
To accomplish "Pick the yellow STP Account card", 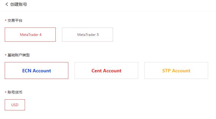I will tap(176, 71).
